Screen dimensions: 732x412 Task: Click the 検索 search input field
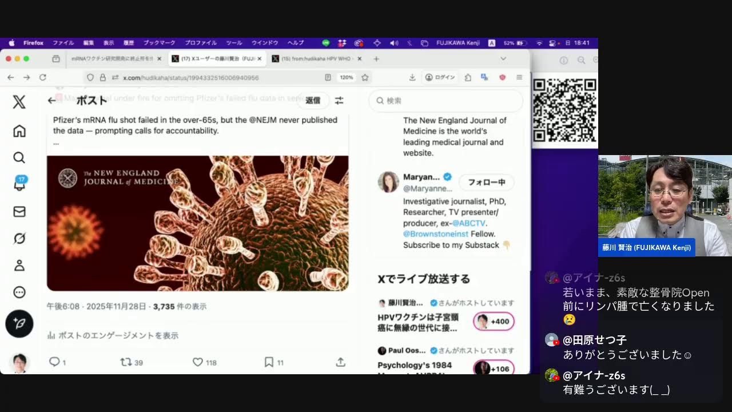tap(452, 101)
